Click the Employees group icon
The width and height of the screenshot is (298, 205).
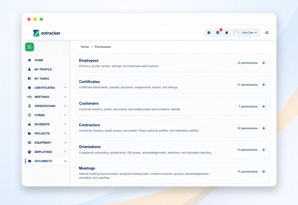(29, 152)
